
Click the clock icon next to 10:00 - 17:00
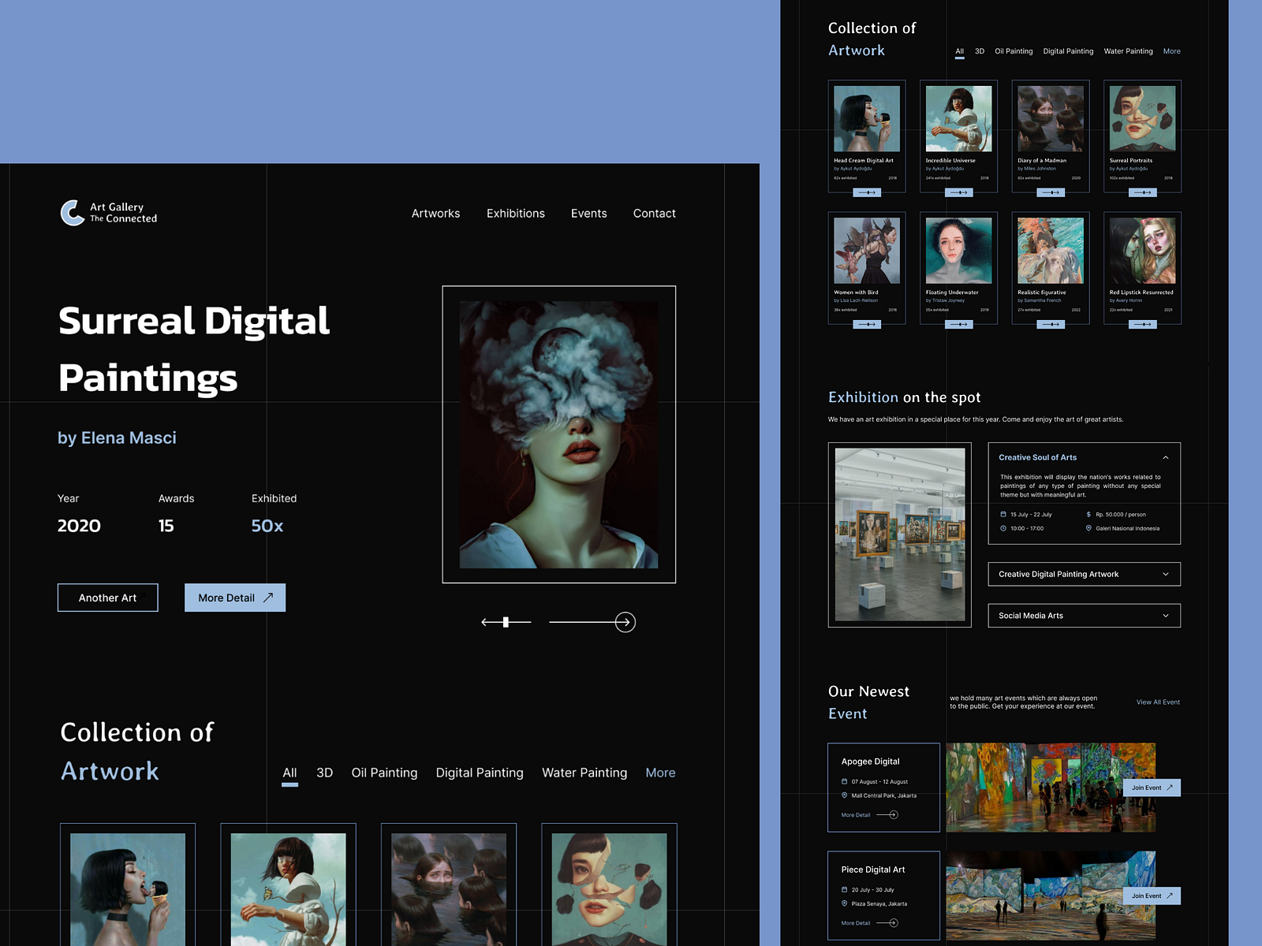coord(1003,528)
